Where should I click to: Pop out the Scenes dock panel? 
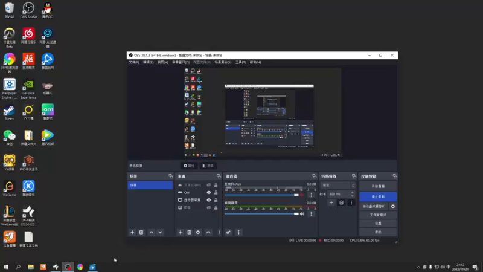pyautogui.click(x=171, y=176)
